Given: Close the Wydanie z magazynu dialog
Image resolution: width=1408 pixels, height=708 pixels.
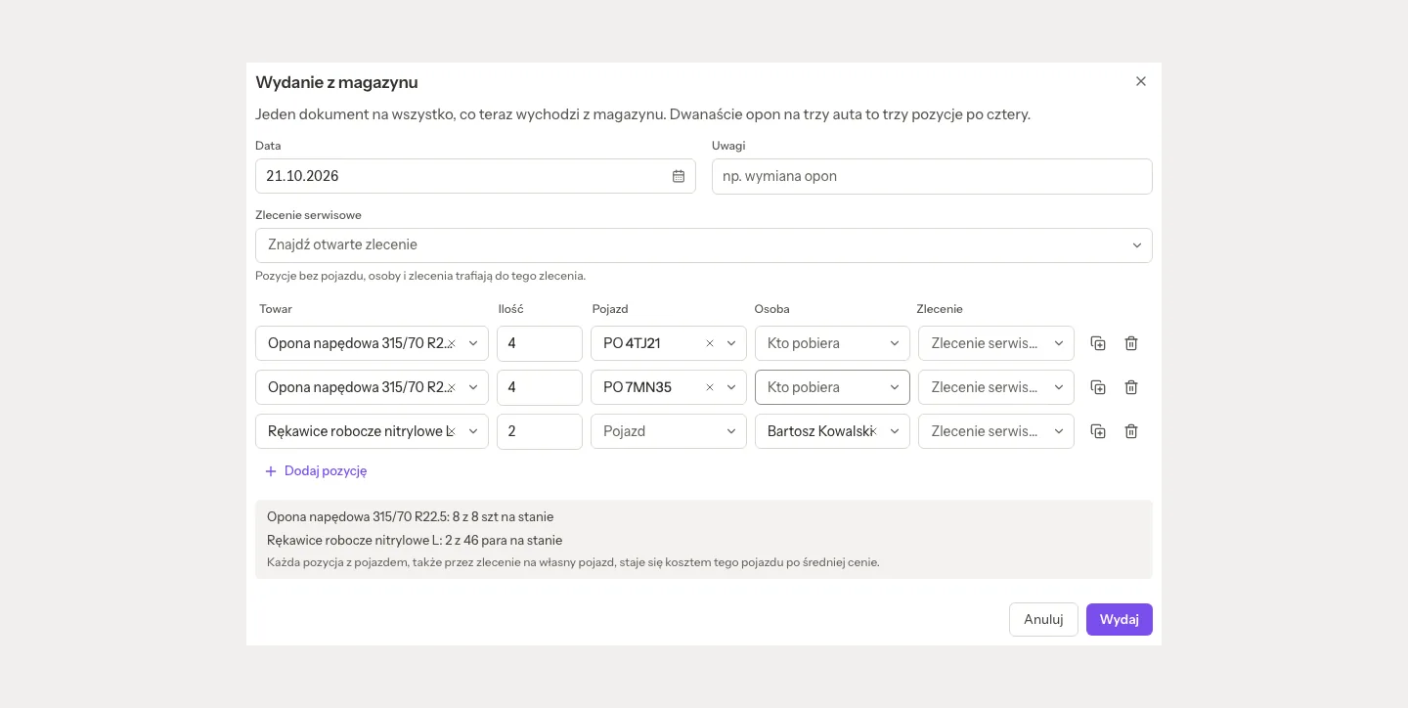Looking at the screenshot, I should point(1140,81).
